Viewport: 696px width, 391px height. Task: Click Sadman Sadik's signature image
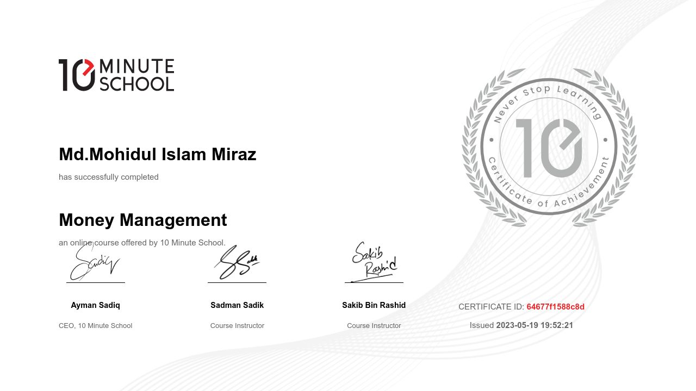click(x=237, y=263)
